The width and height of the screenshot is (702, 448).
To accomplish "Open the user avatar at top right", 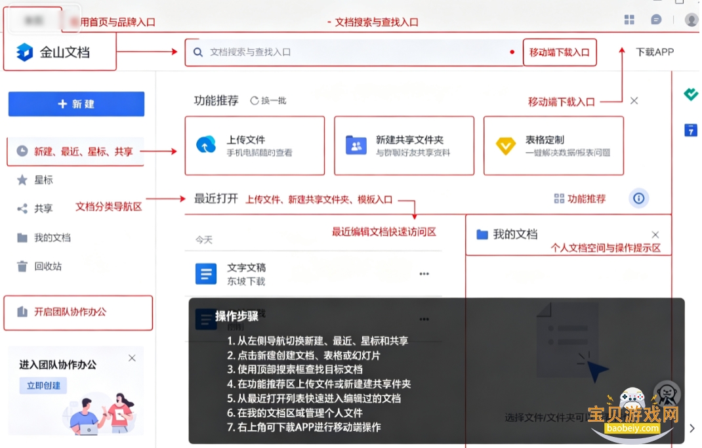I will coord(692,20).
